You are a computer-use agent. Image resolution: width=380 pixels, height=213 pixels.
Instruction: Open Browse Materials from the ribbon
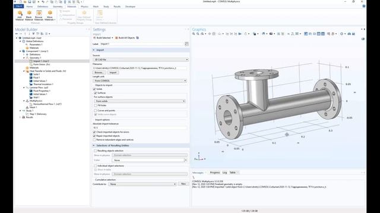coord(39,15)
